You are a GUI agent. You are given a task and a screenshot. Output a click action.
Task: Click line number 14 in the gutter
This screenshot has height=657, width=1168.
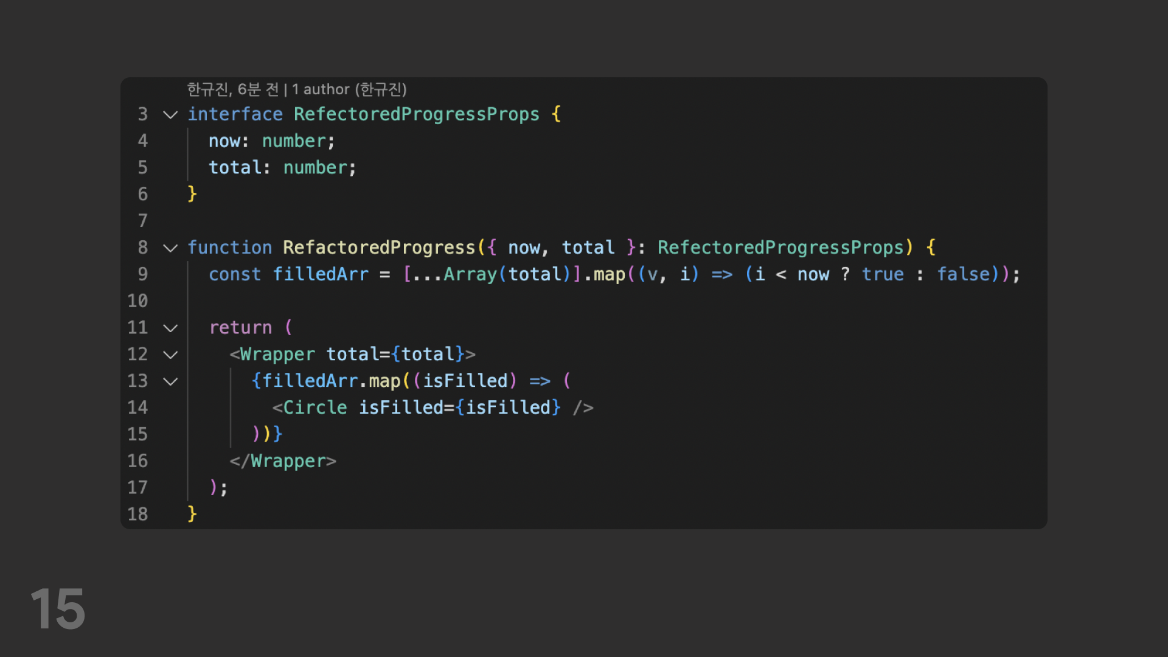[137, 408]
